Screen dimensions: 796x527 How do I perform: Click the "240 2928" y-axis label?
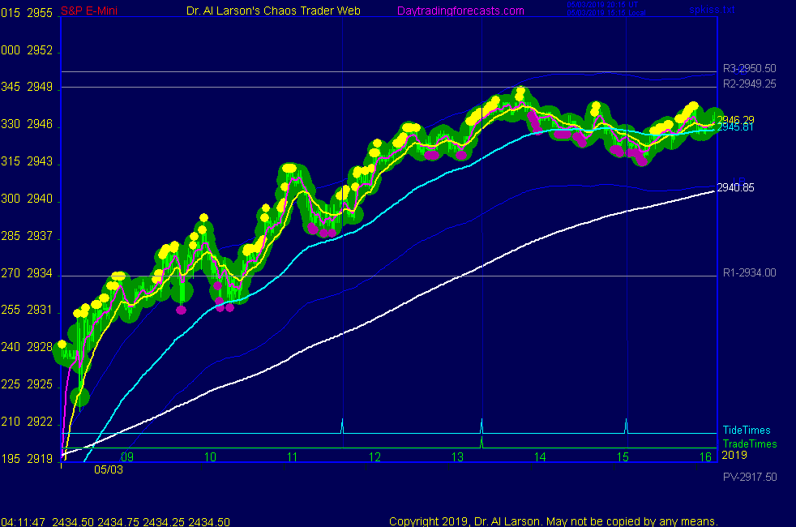(x=27, y=347)
